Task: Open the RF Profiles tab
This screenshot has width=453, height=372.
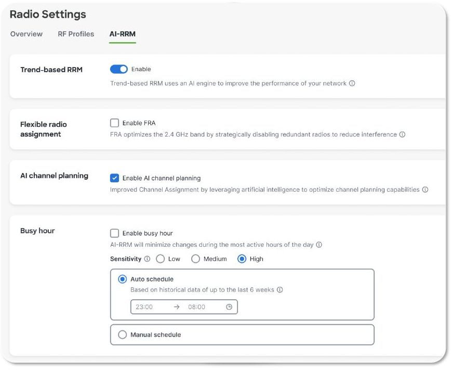Action: (x=76, y=34)
